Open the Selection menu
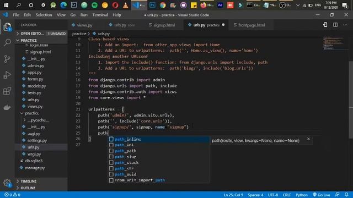The image size is (353, 198). [44, 15]
